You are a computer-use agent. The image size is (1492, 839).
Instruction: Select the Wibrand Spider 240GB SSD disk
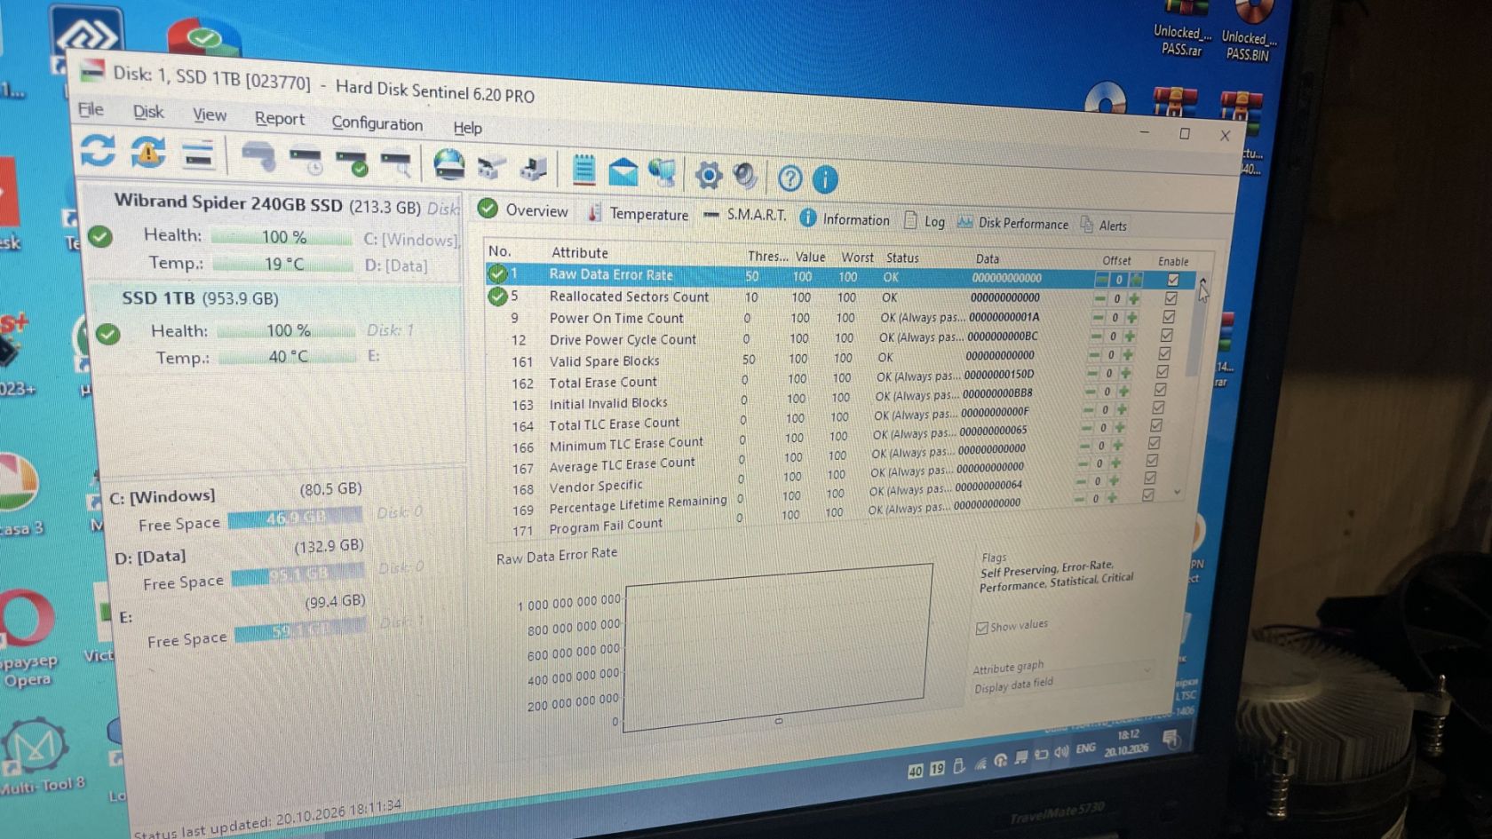[x=274, y=233]
